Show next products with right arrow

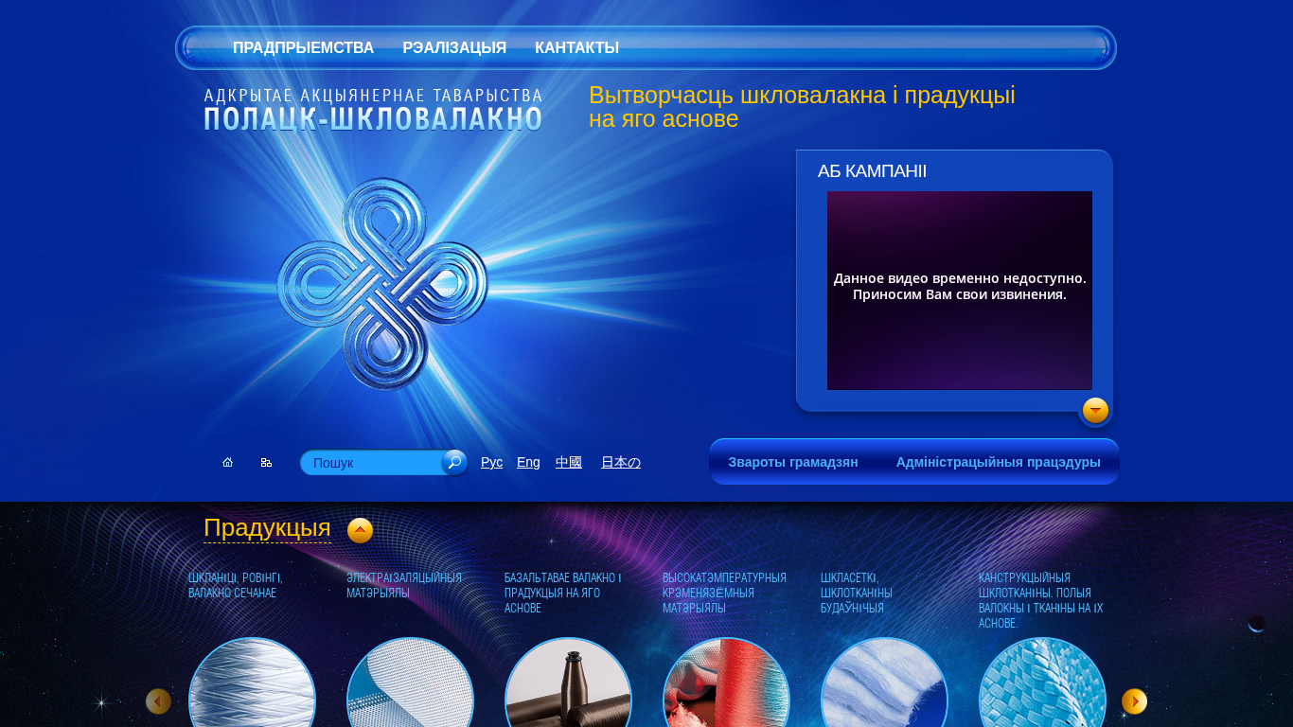tap(1134, 701)
